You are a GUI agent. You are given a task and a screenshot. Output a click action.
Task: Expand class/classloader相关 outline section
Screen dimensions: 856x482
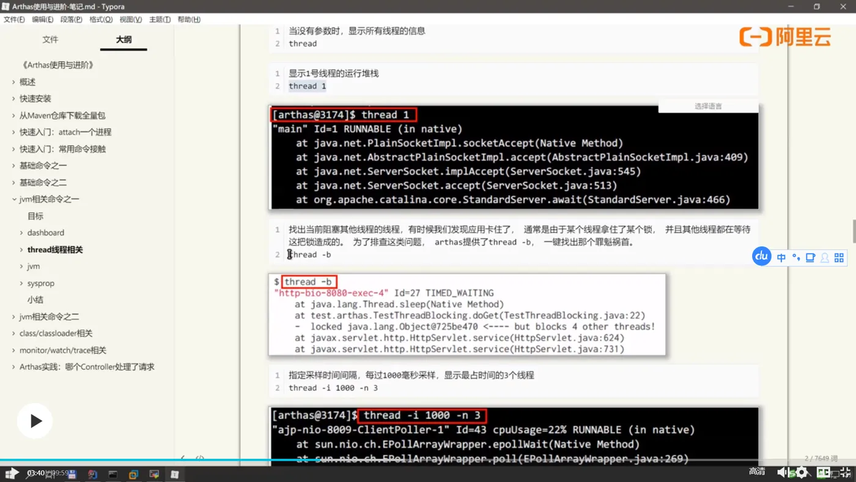(13, 333)
